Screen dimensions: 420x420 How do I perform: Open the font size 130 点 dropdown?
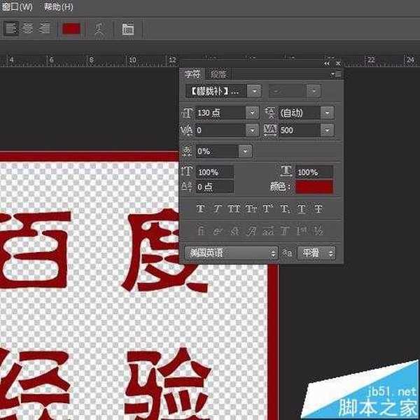[252, 112]
